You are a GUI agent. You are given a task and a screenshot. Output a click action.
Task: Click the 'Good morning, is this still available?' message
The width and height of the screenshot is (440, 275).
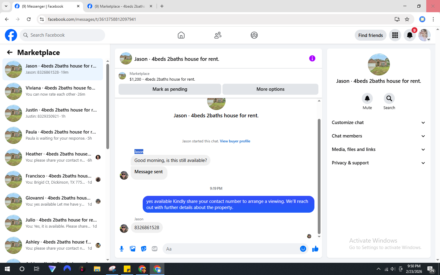pos(170,160)
